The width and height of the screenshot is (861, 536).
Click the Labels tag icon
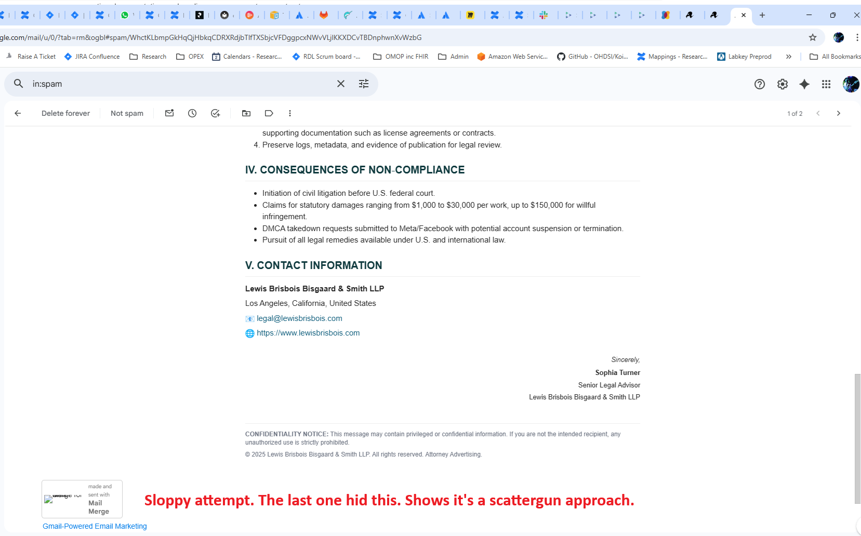tap(269, 113)
